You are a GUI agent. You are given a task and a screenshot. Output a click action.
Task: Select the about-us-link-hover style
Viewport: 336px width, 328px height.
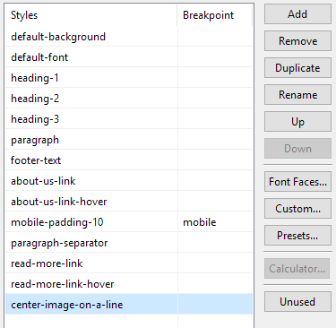click(x=129, y=202)
